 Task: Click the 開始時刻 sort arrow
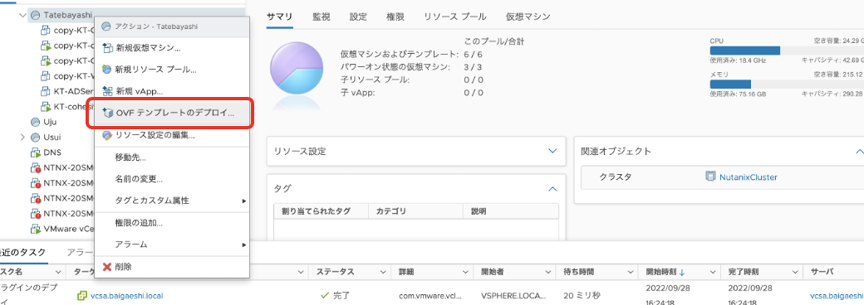(682, 272)
